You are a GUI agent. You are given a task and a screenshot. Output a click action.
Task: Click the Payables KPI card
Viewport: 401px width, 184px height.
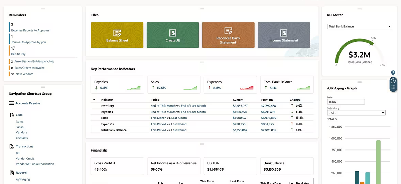[x=117, y=85]
